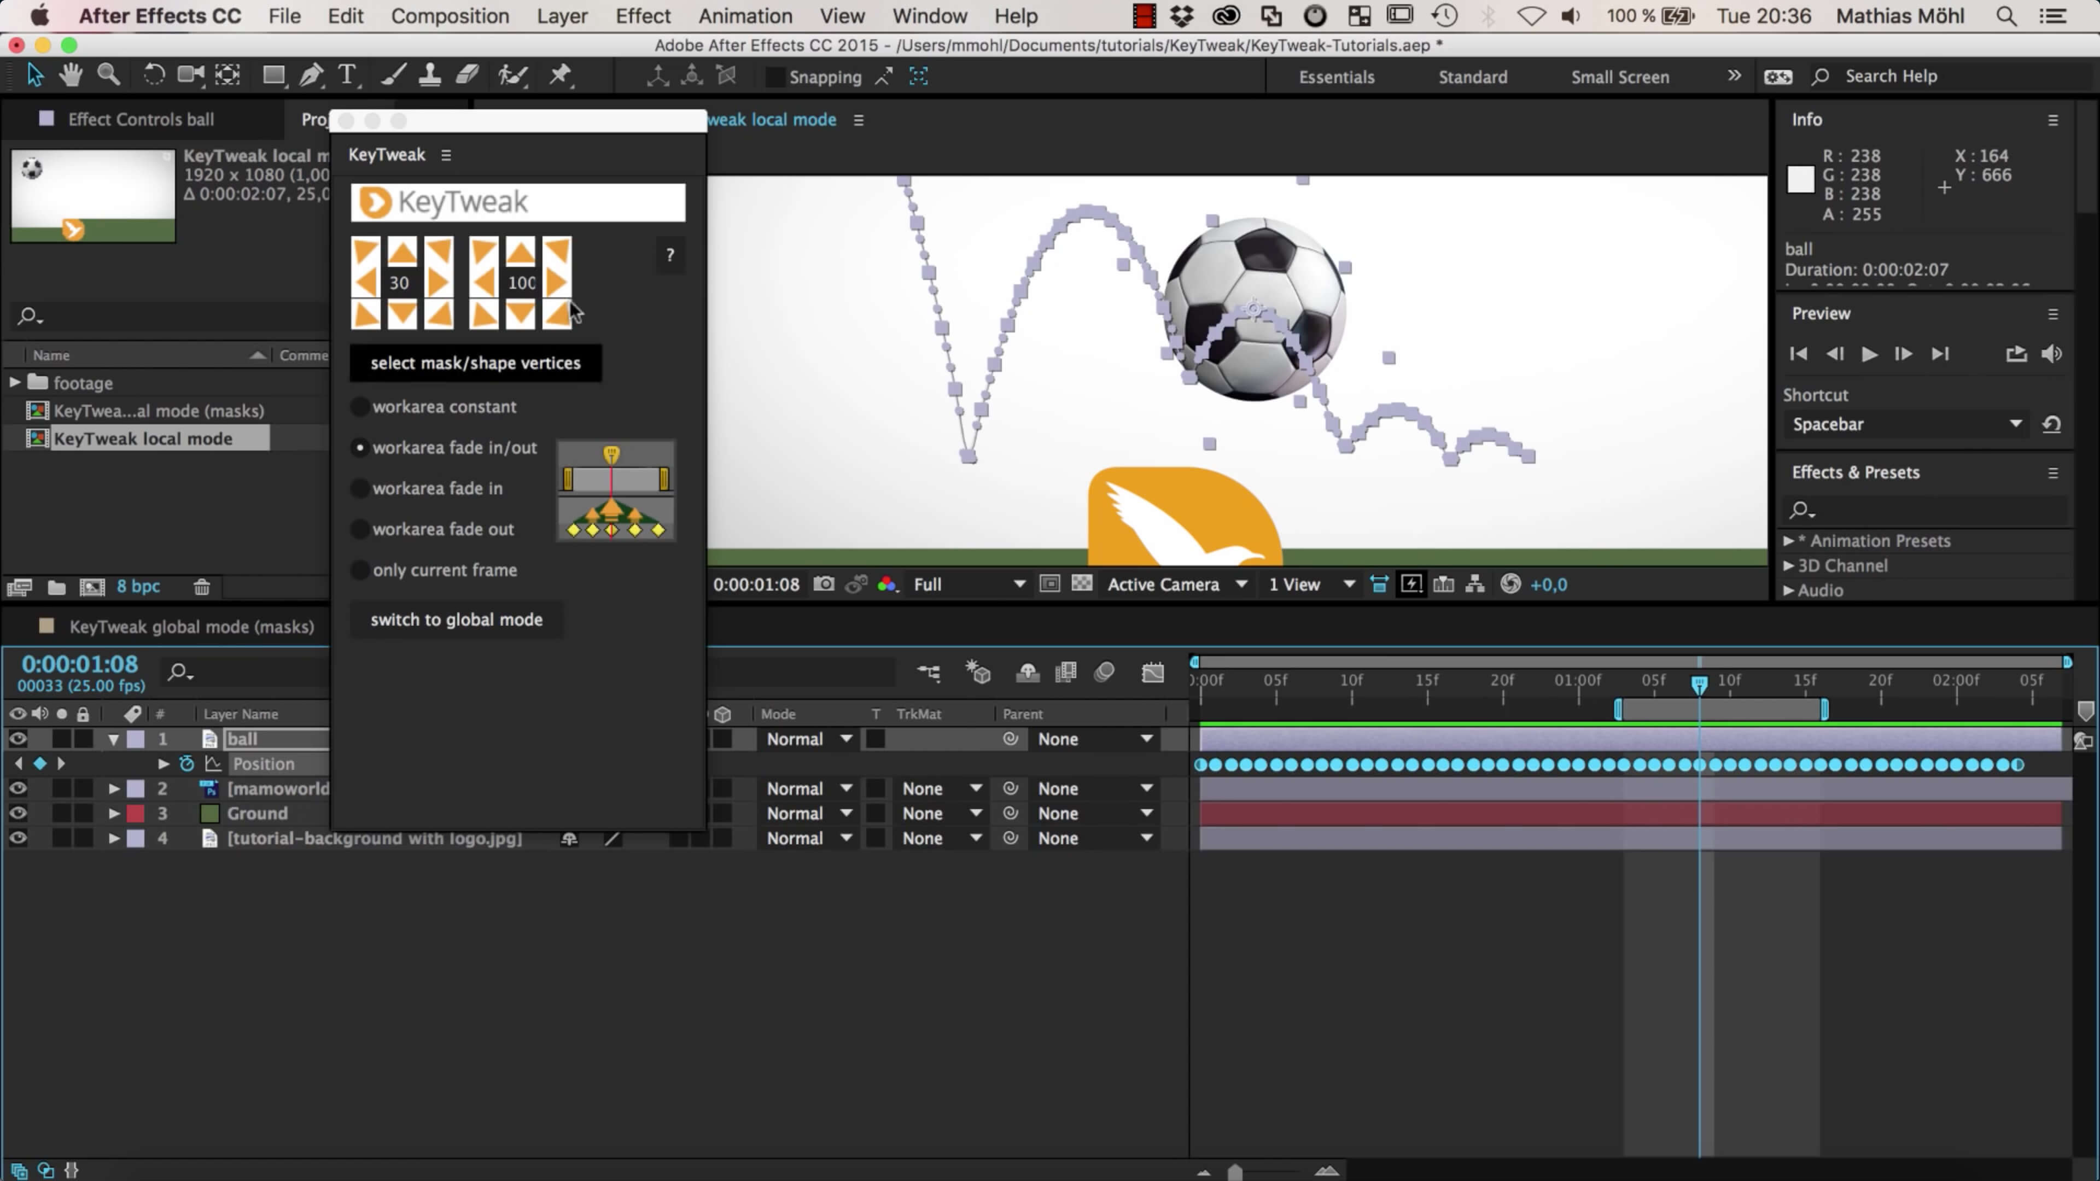Select the Type tool
This screenshot has width=2100, height=1181.
click(x=347, y=76)
